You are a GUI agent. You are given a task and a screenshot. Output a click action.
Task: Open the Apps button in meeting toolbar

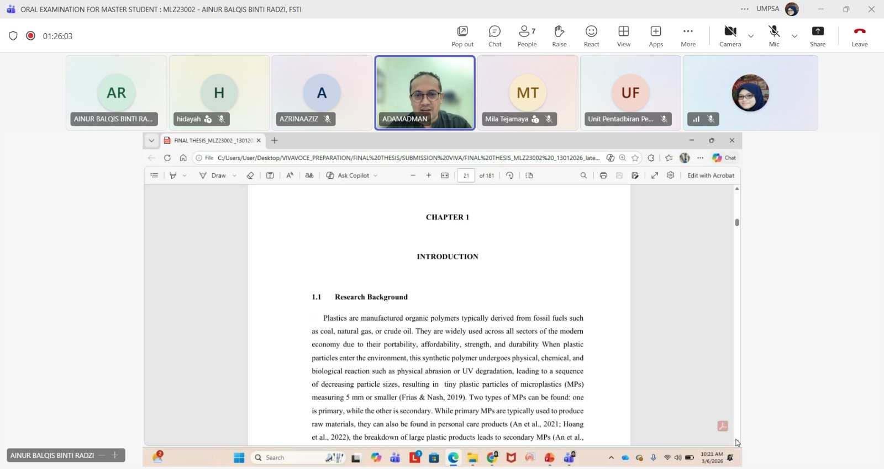656,36
